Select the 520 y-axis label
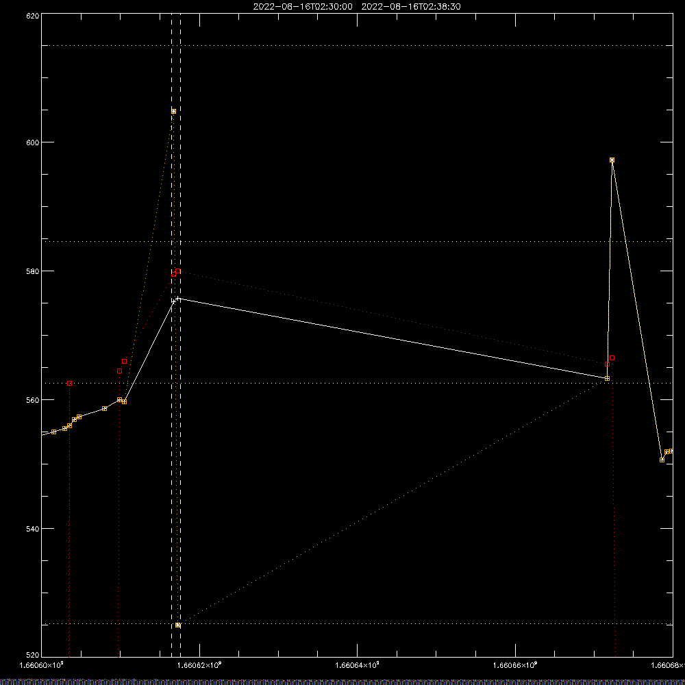Image resolution: width=685 pixels, height=685 pixels. pyautogui.click(x=34, y=656)
